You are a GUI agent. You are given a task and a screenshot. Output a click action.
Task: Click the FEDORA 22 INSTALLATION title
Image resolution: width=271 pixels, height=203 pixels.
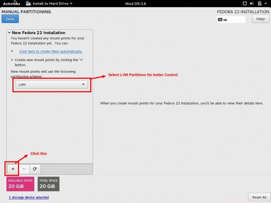click(x=243, y=12)
